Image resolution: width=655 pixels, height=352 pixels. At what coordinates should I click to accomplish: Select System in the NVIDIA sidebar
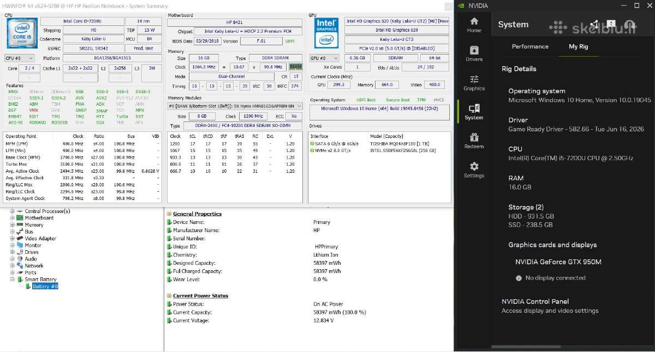(x=474, y=112)
